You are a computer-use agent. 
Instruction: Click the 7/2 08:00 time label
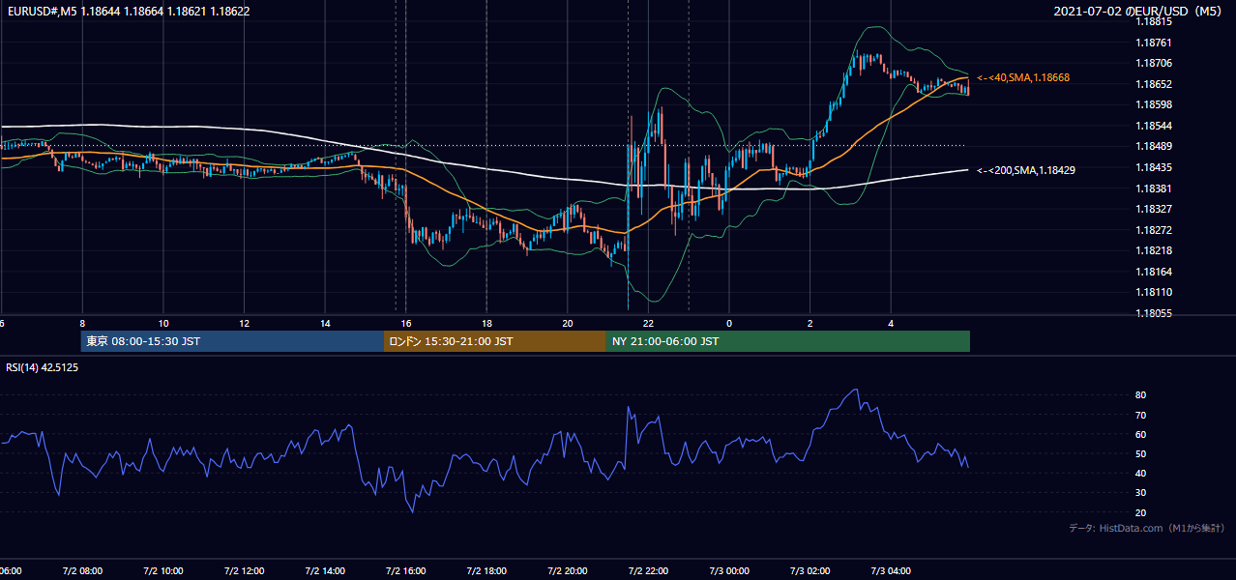(82, 570)
